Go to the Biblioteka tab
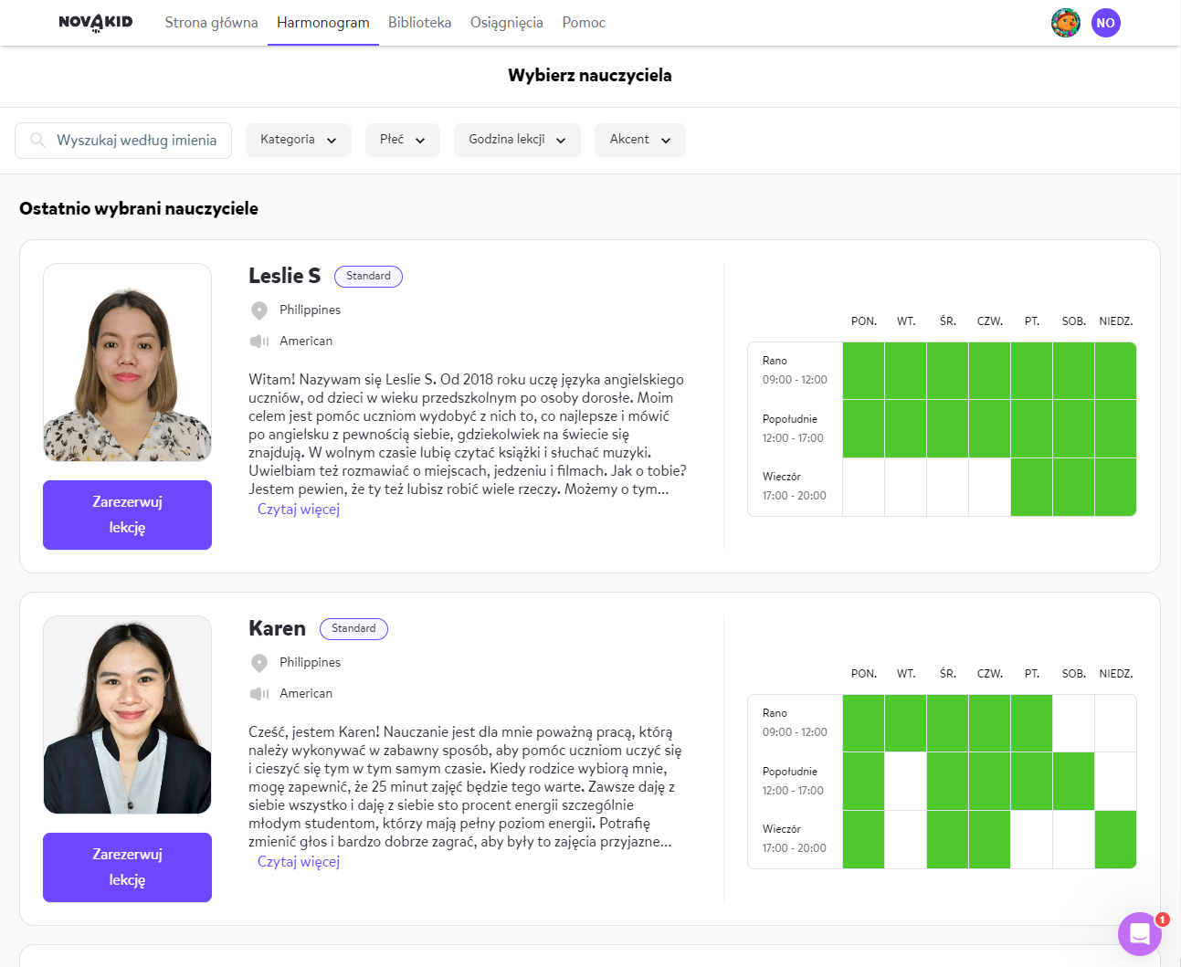The image size is (1181, 967). click(419, 23)
